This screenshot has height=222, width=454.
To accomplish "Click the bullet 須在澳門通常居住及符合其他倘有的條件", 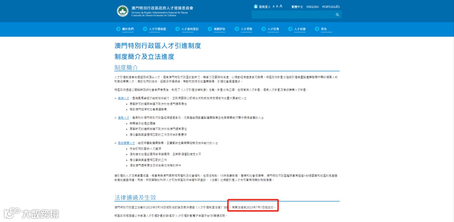I will coord(156,165).
